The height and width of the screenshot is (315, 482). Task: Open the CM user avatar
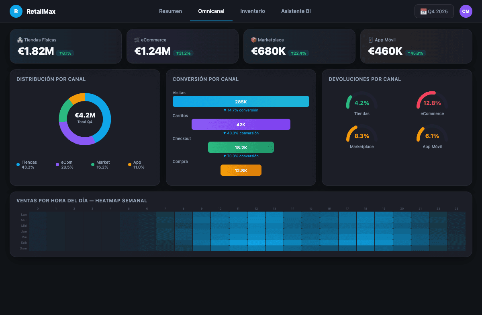click(x=466, y=11)
